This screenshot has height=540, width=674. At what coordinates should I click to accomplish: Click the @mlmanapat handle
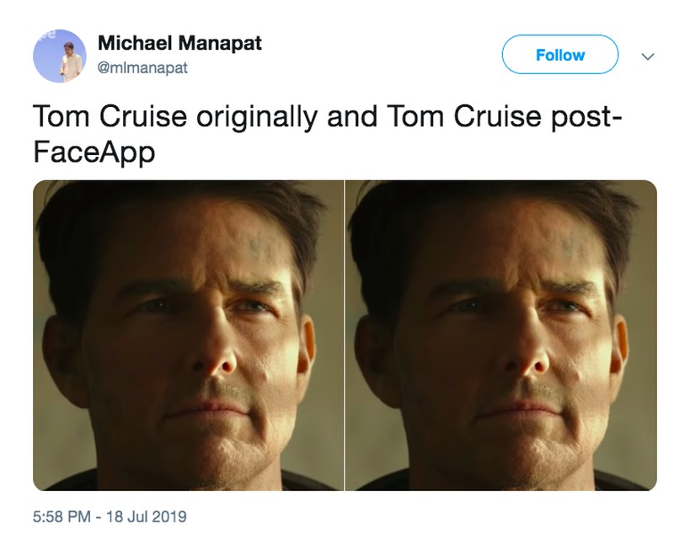(x=142, y=67)
